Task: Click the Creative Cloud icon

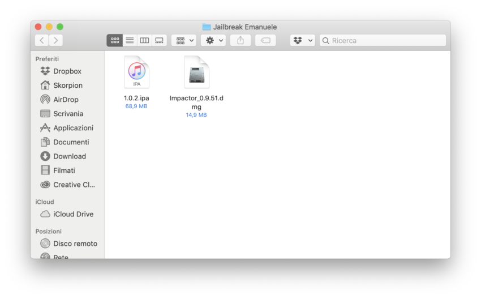Action: pos(45,185)
